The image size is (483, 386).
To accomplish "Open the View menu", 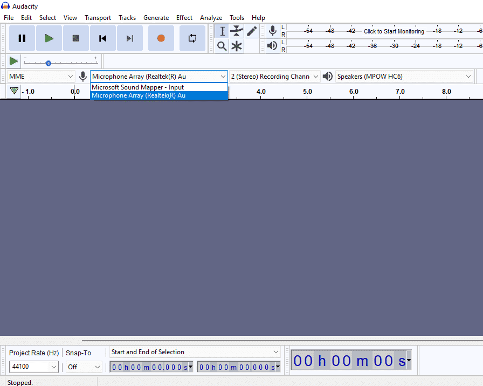I will pos(70,18).
